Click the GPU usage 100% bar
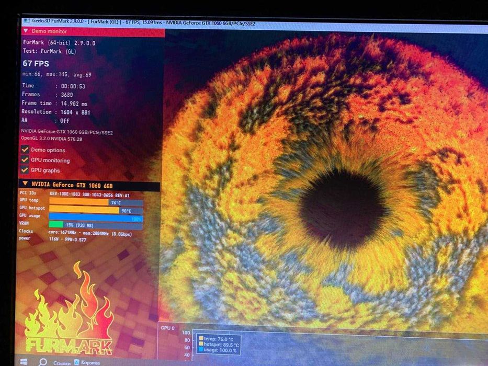This screenshot has height=366, width=488. pyautogui.click(x=96, y=218)
